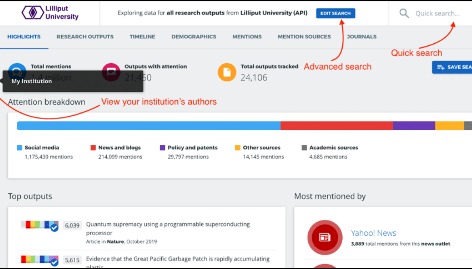
Task: Click the orange Other sources bar segment
Action: (450, 126)
